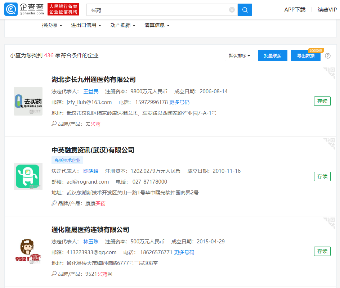
Task: Open QR code for 通化隆晟医药连锁
Action: pos(329,223)
